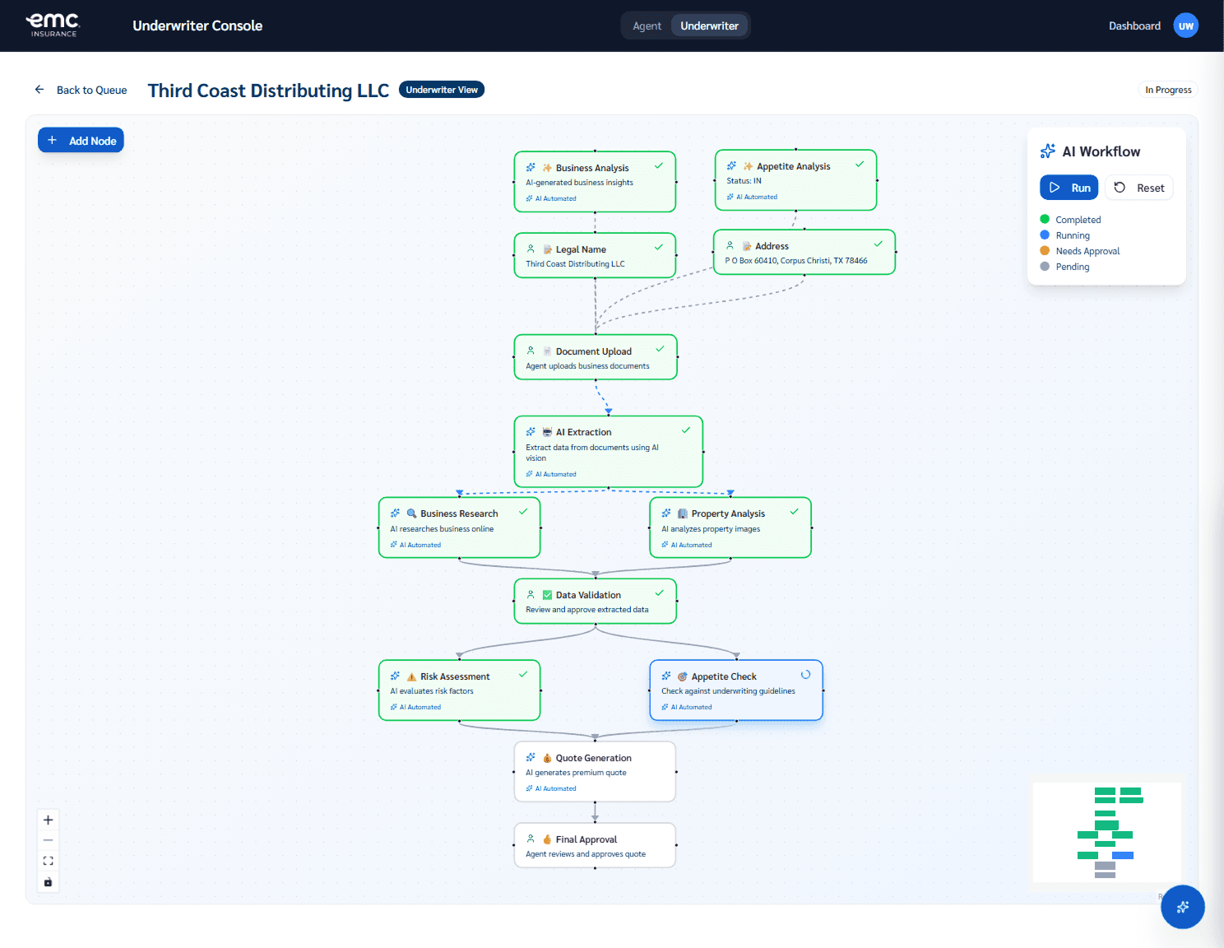
Task: Click the checkmark badge on Legal Name node
Action: pyautogui.click(x=657, y=246)
